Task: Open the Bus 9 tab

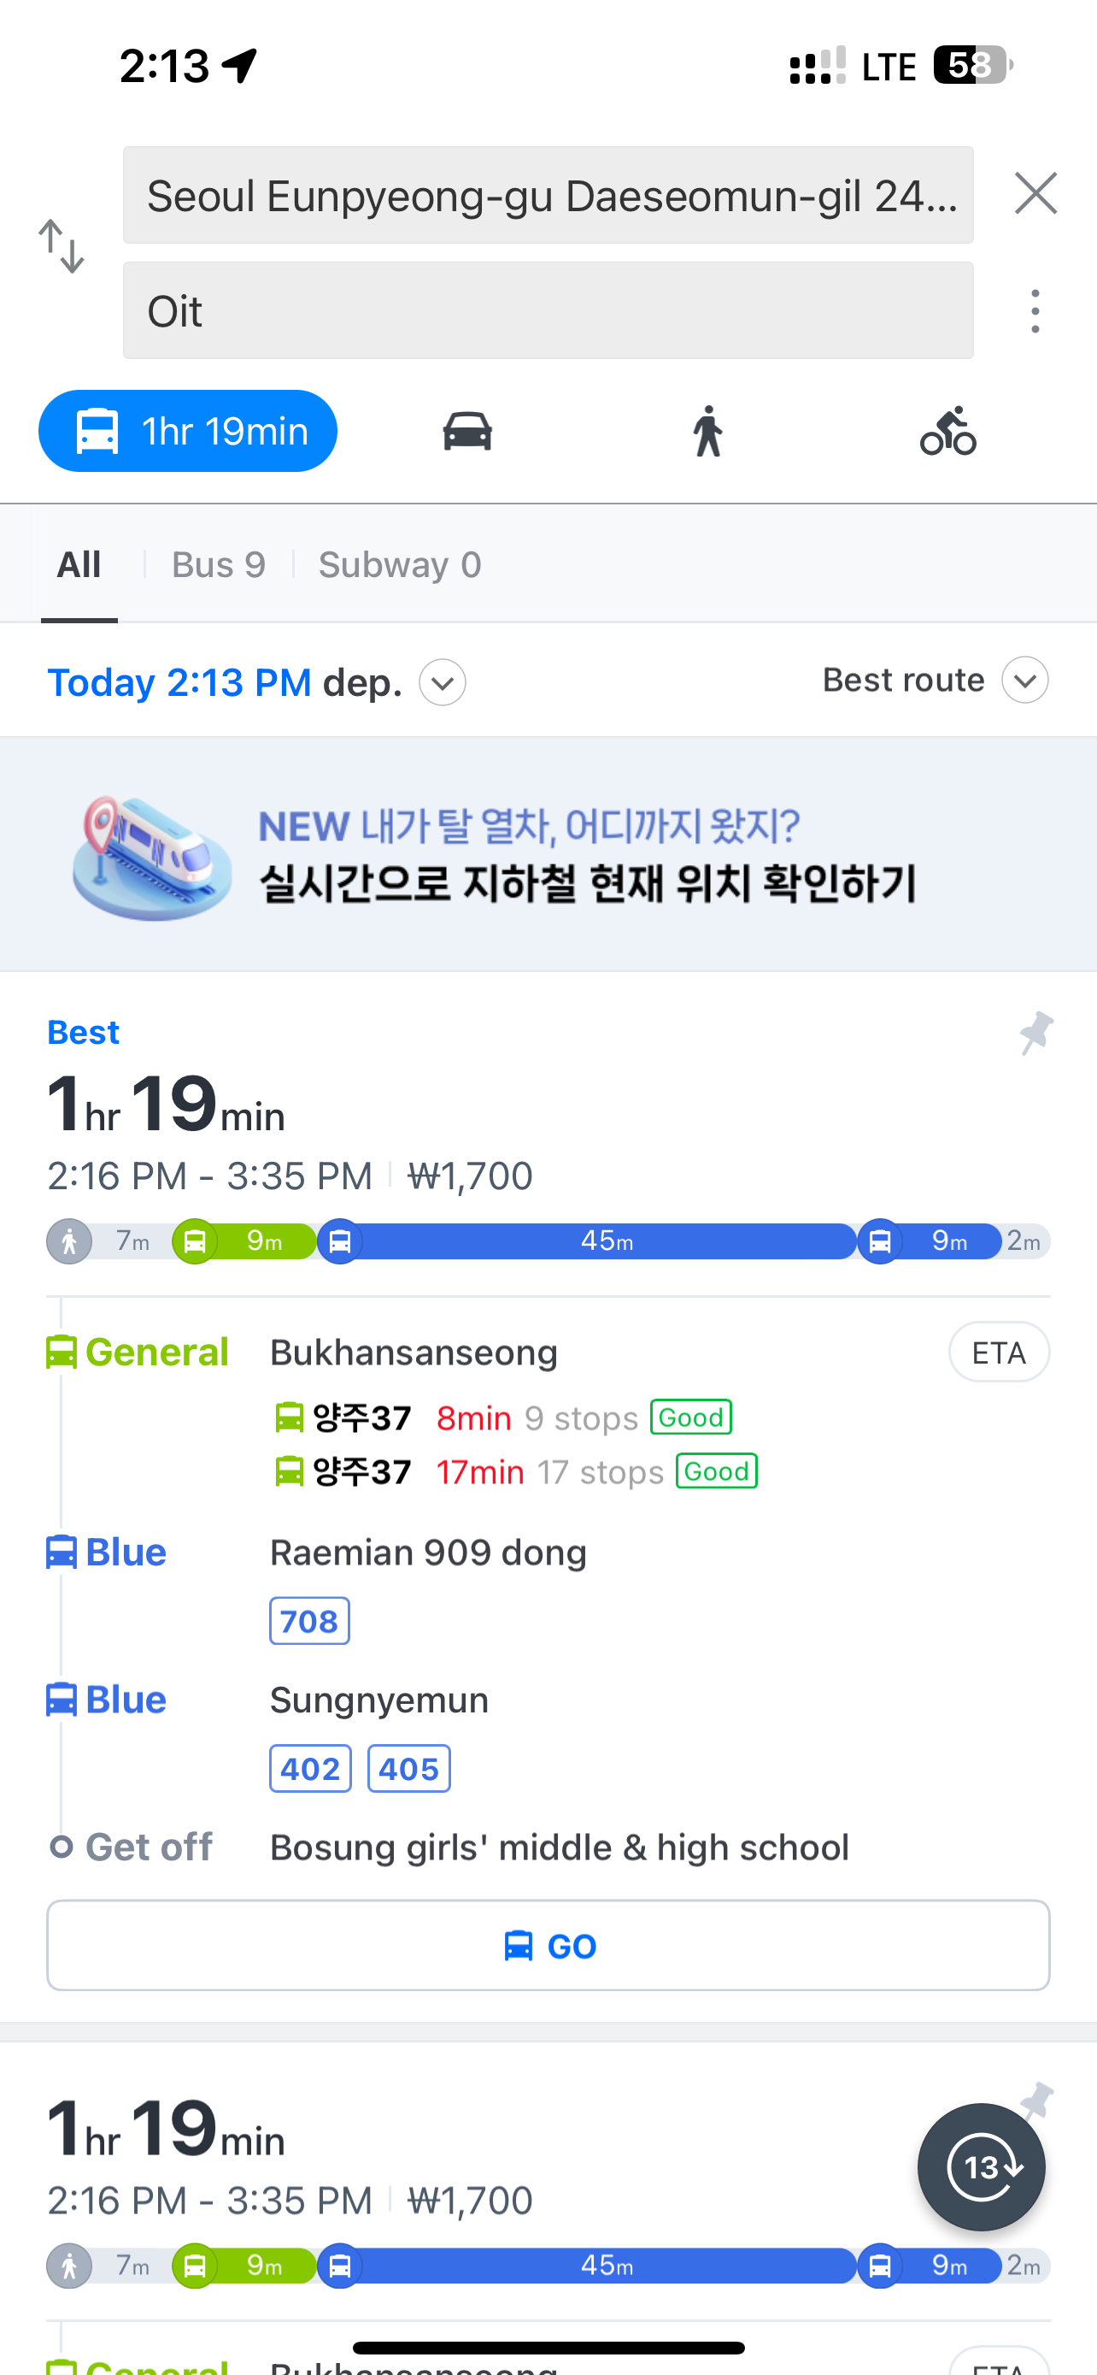Action: click(219, 564)
